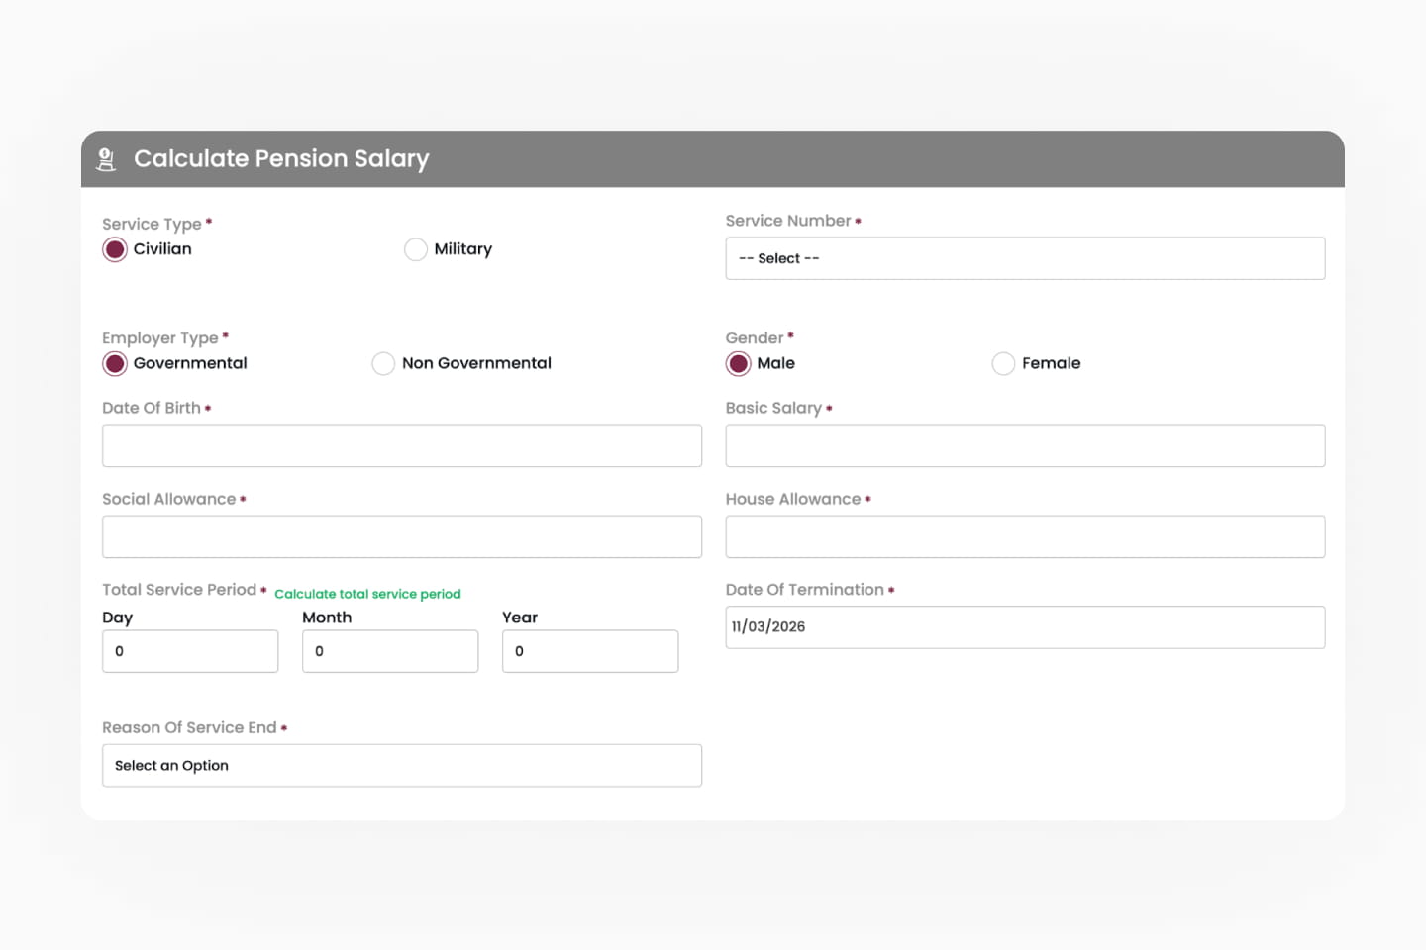This screenshot has width=1426, height=950.
Task: Select the Day service period field
Action: pos(190,652)
